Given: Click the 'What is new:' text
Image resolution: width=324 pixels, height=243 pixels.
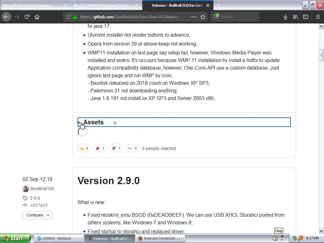Looking at the screenshot, I should tap(91, 202).
